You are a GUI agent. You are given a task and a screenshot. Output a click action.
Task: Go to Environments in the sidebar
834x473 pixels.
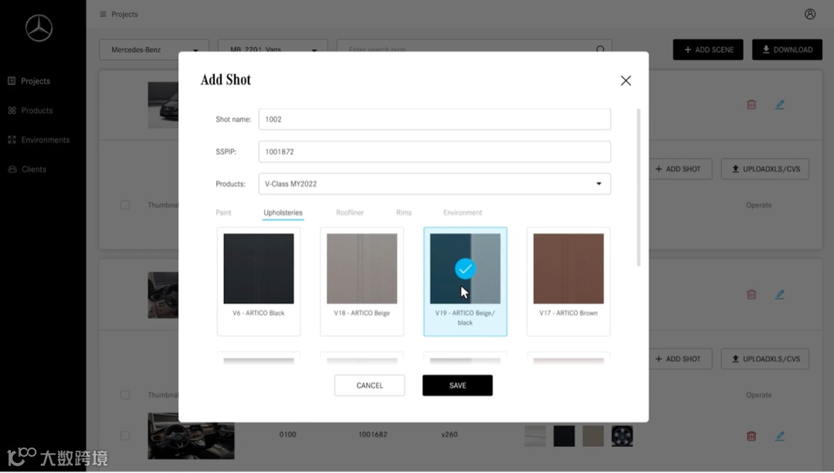click(x=39, y=140)
